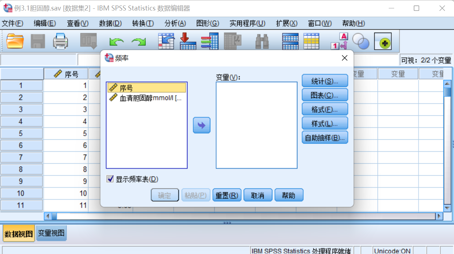Viewport: 454px width, 254px height.
Task: Click inside the 变量(V) target list box
Action: click(x=257, y=125)
